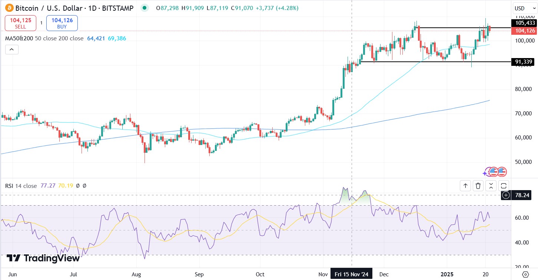Open the Bitcoin / U.S. Dollar symbol title

click(75, 8)
